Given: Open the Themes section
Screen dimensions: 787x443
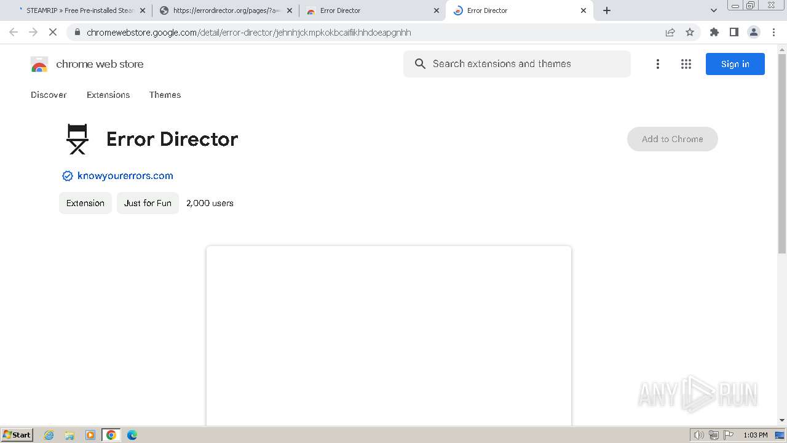Looking at the screenshot, I should tap(165, 95).
